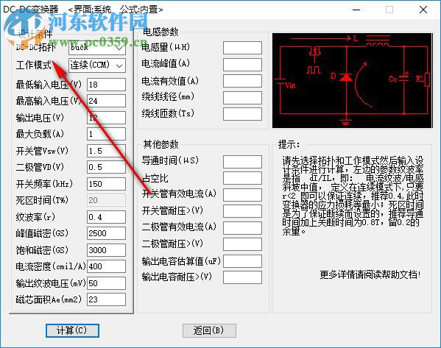This screenshot has width=441, height=348.
Task: Click the 磁芯面积Ae(mm2) field showing 23
Action: [x=106, y=299]
